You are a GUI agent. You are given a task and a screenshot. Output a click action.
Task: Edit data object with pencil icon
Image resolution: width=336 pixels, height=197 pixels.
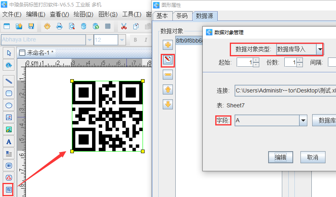click(x=168, y=60)
